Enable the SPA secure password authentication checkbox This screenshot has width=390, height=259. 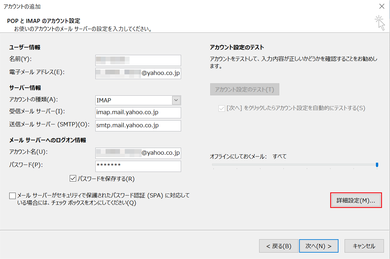click(x=12, y=196)
